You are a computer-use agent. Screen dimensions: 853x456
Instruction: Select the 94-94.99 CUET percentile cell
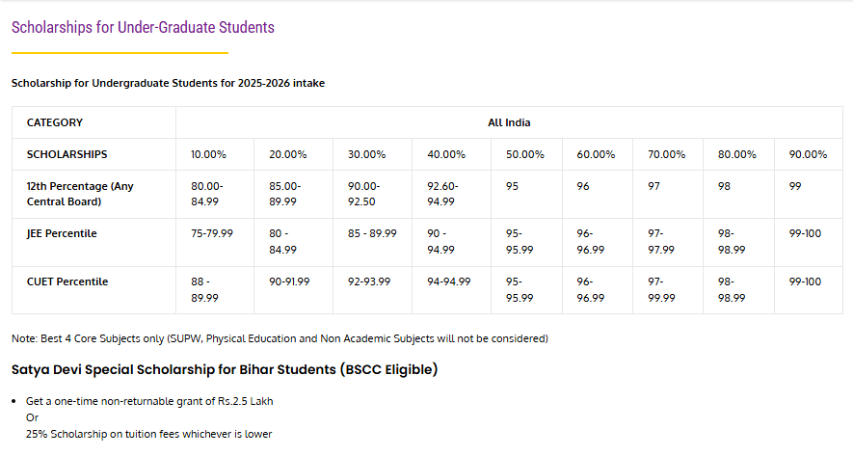[449, 282]
